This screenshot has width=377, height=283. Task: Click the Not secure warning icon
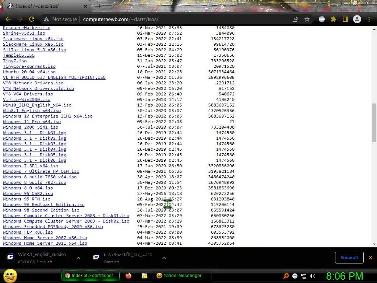tap(46, 19)
